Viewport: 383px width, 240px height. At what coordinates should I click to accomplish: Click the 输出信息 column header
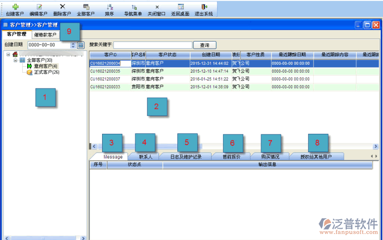click(x=268, y=165)
